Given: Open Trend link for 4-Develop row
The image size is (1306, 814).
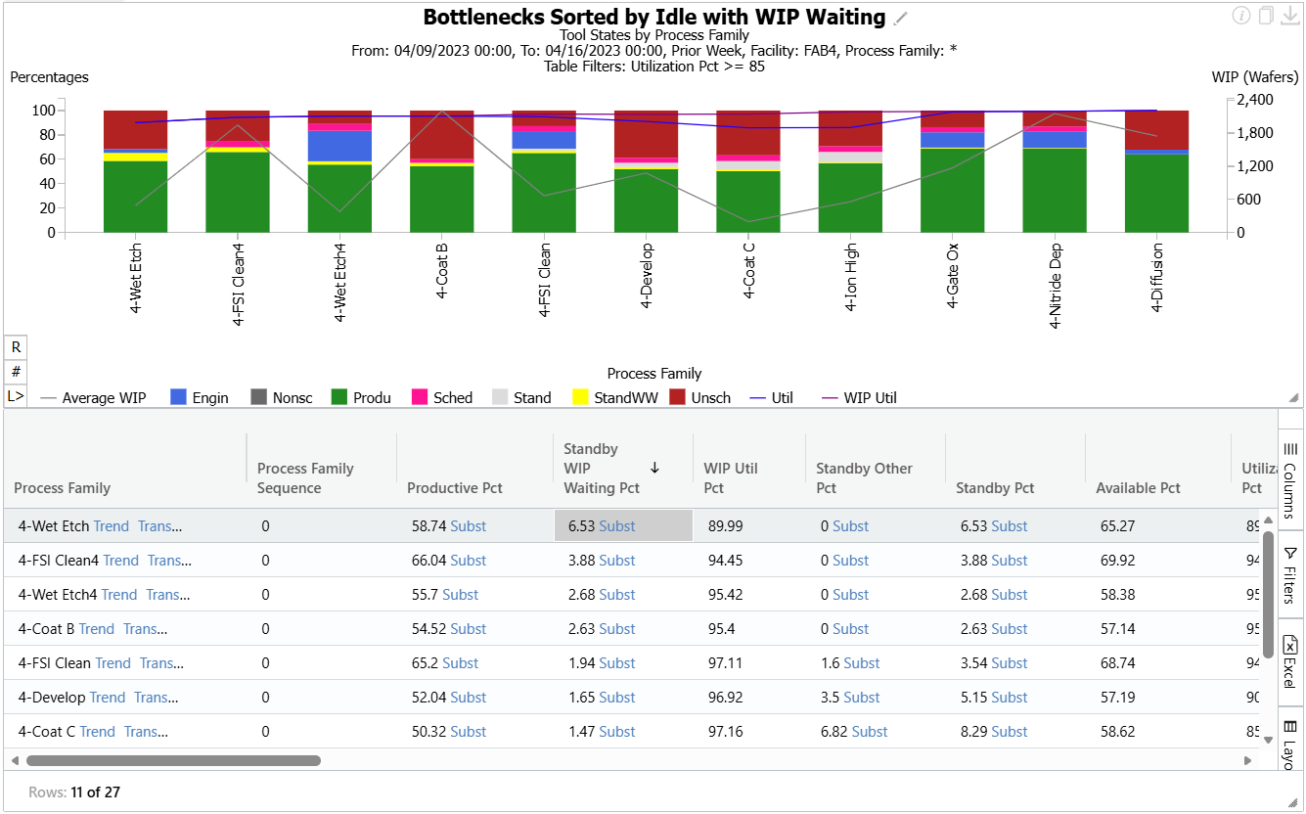Looking at the screenshot, I should (108, 697).
